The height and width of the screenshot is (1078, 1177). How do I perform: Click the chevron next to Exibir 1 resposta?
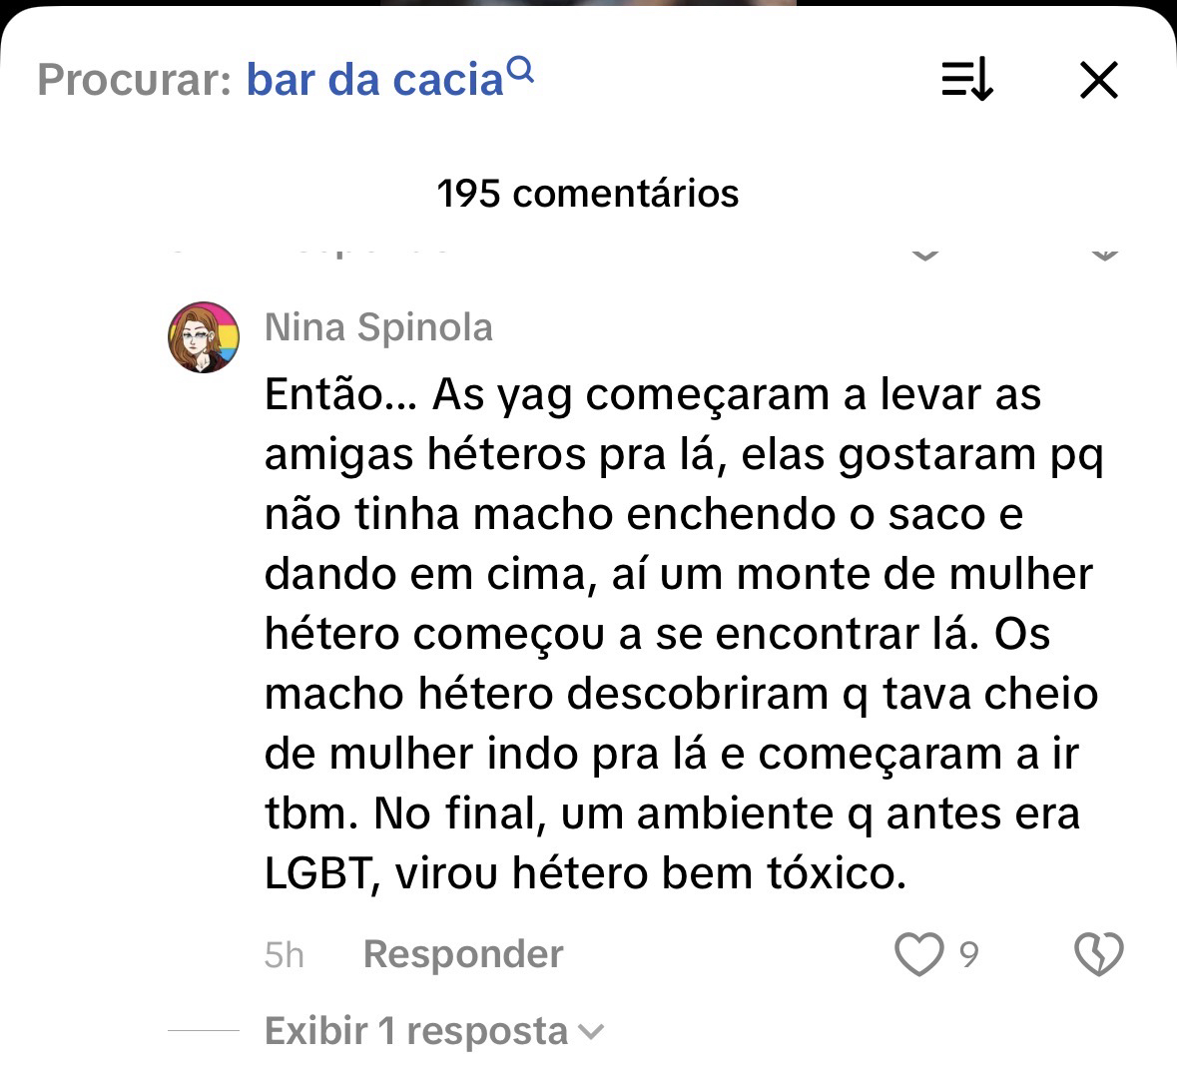592,1031
